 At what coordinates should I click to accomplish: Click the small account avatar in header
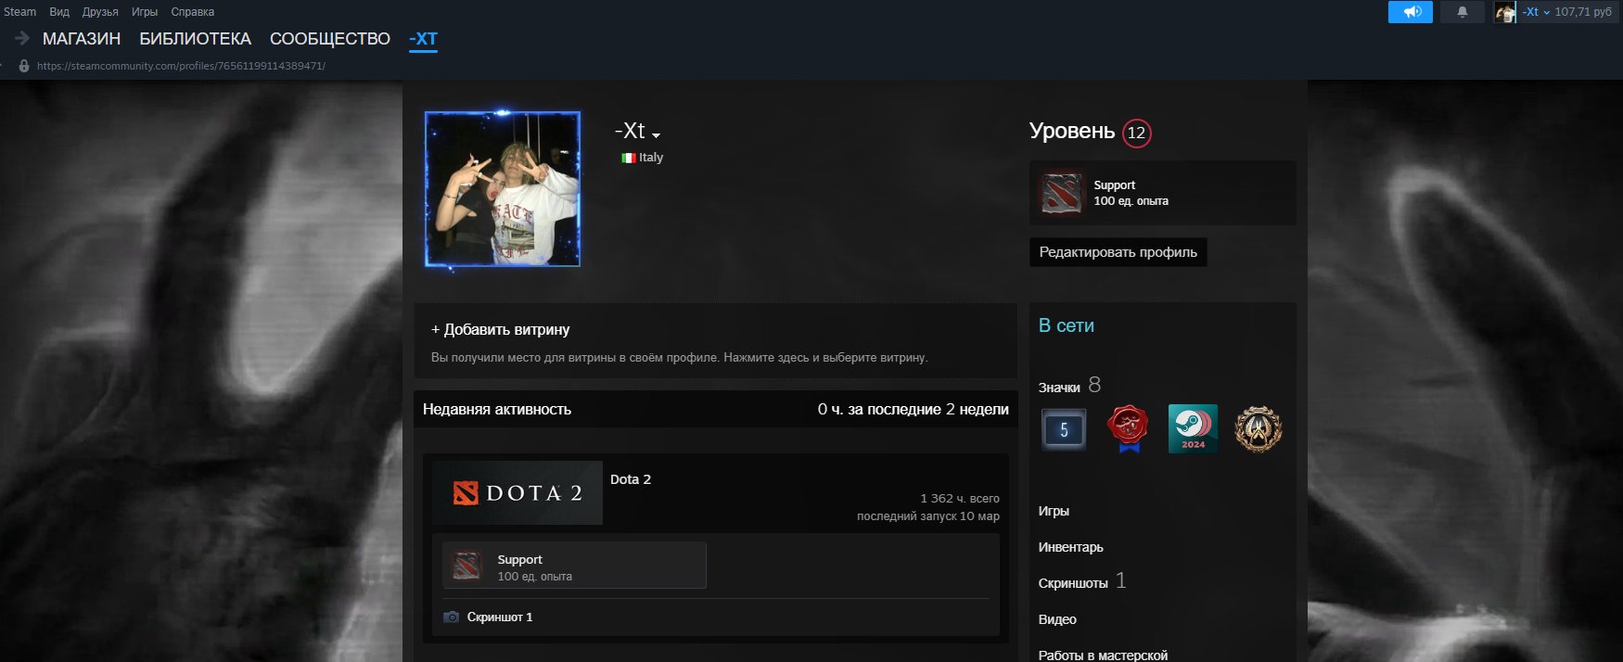(x=1504, y=12)
